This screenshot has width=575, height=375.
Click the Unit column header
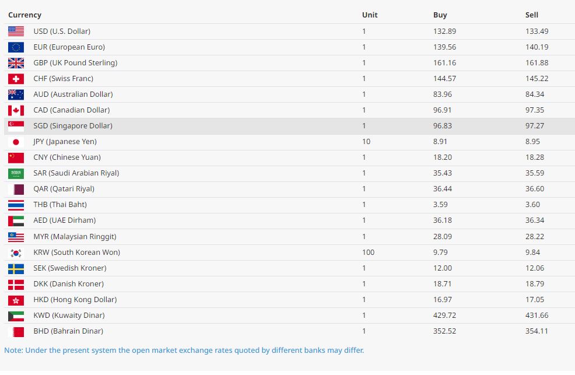click(369, 15)
